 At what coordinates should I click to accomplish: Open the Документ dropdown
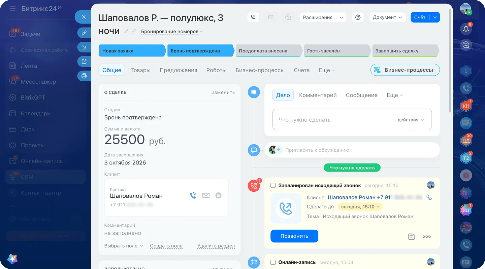(x=387, y=17)
